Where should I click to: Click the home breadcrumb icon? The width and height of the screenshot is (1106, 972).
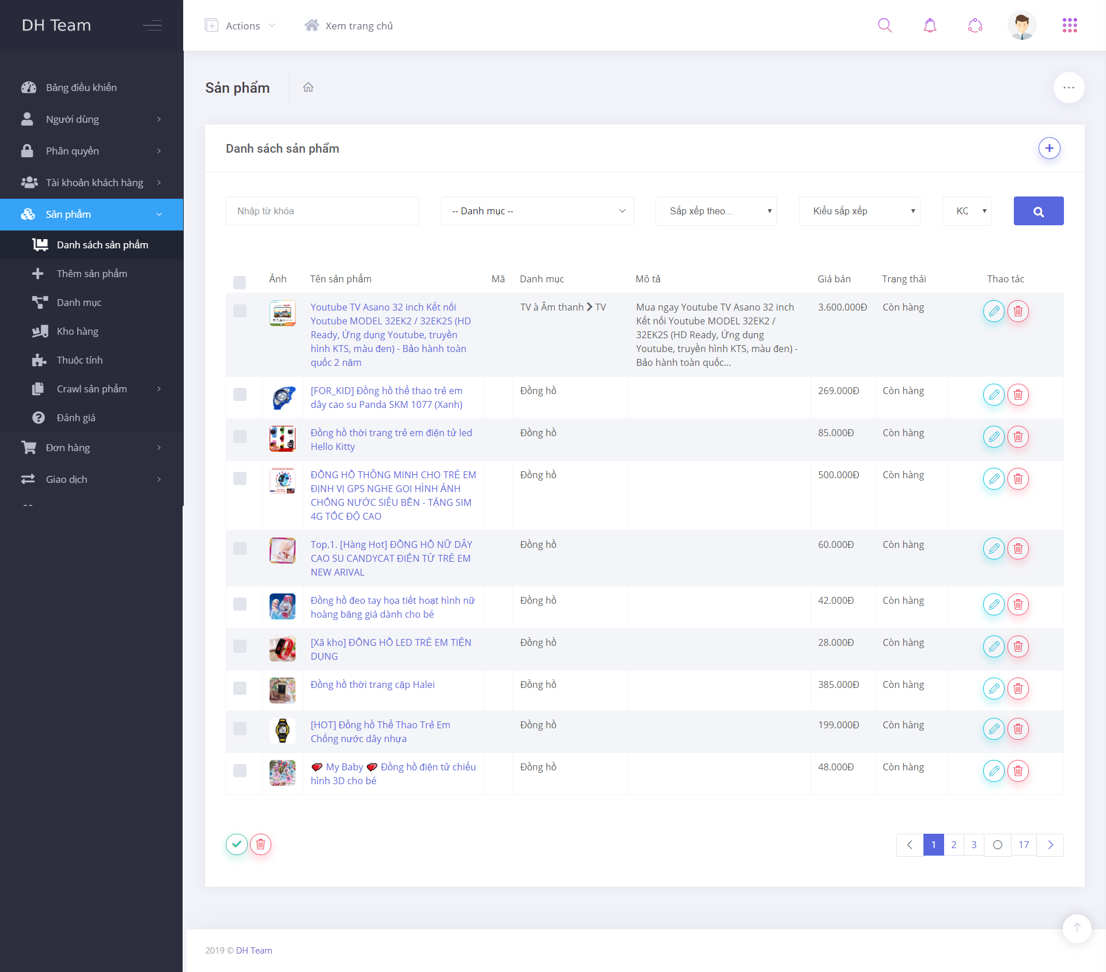[x=308, y=87]
